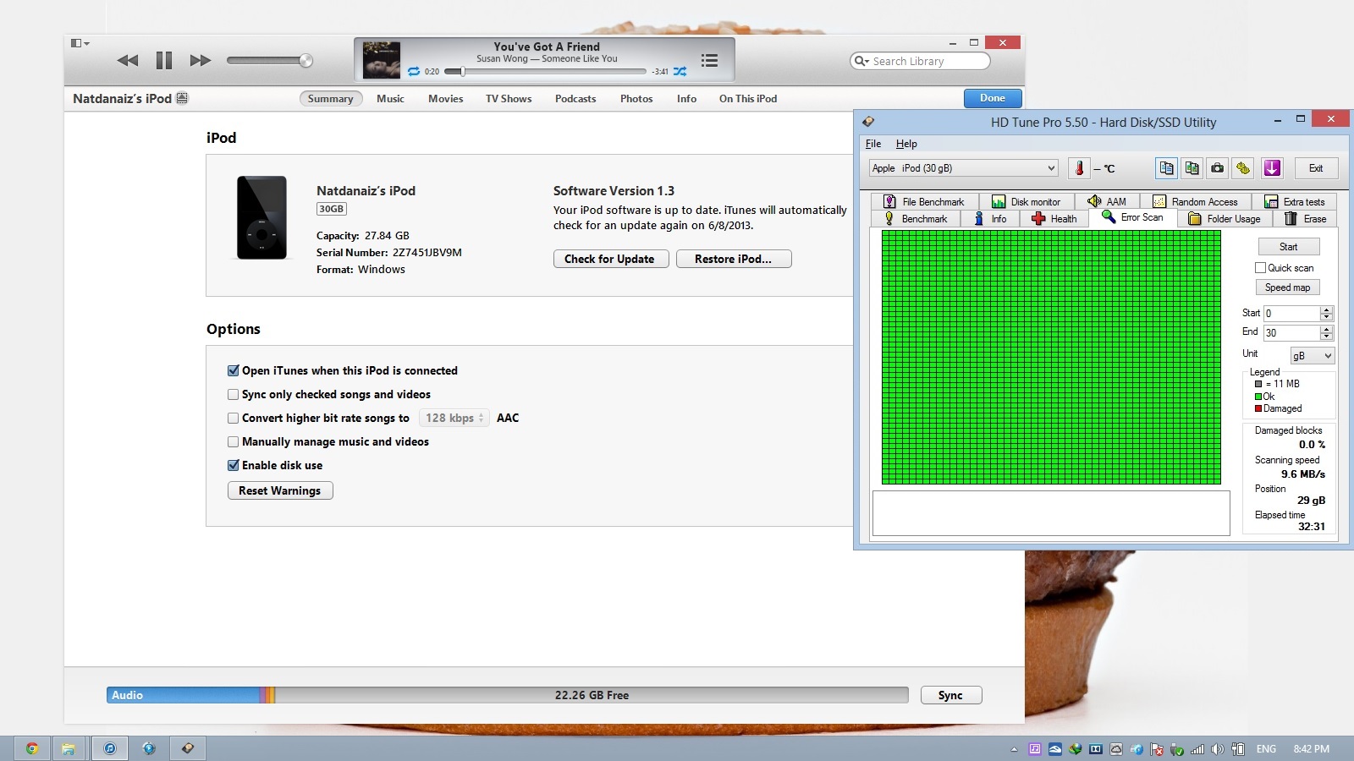The height and width of the screenshot is (761, 1354).
Task: Enable Sync only checked songs and videos
Action: tap(234, 394)
